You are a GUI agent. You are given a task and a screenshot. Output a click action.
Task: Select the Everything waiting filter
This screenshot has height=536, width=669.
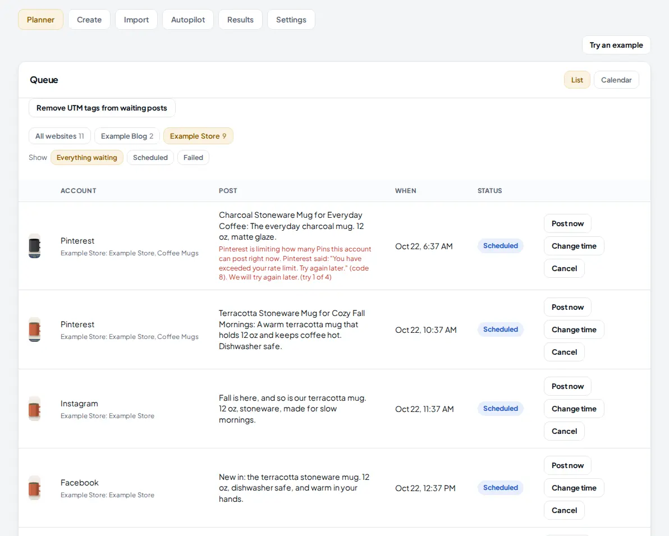[x=86, y=158]
